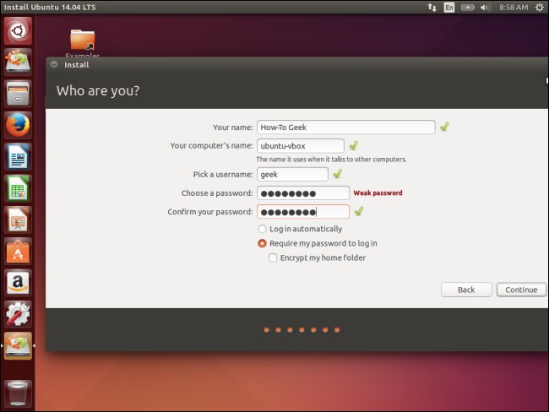Click the Confirm your password field
549x412 pixels.
tap(303, 211)
